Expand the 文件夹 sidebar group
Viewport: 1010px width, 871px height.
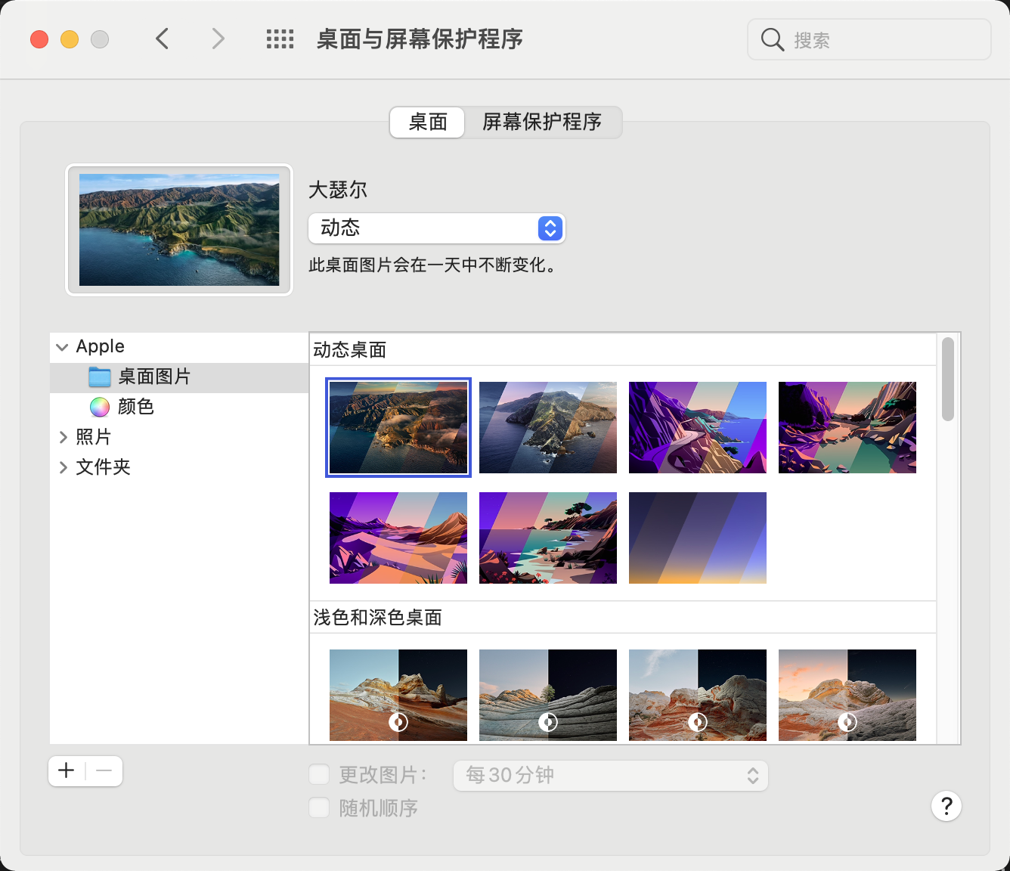pyautogui.click(x=63, y=467)
